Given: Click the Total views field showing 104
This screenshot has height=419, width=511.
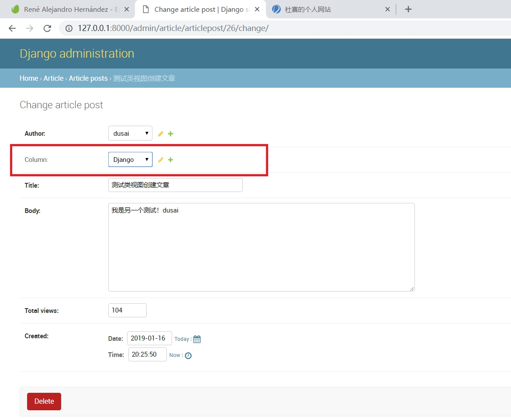Looking at the screenshot, I should tap(128, 310).
